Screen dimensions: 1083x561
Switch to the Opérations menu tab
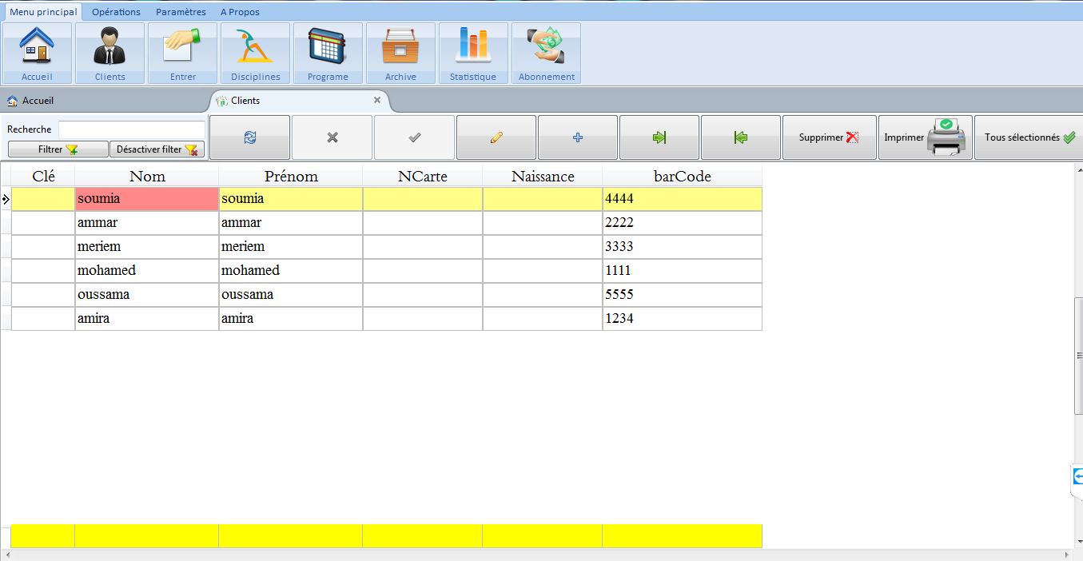[x=116, y=12]
